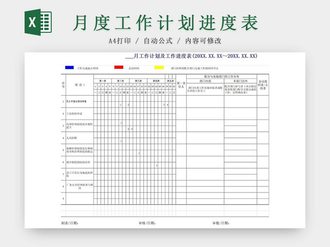Click the 会议组织者 cell in row 2
Image resolution: width=330 pixels, height=247 pixels.
tap(263, 114)
